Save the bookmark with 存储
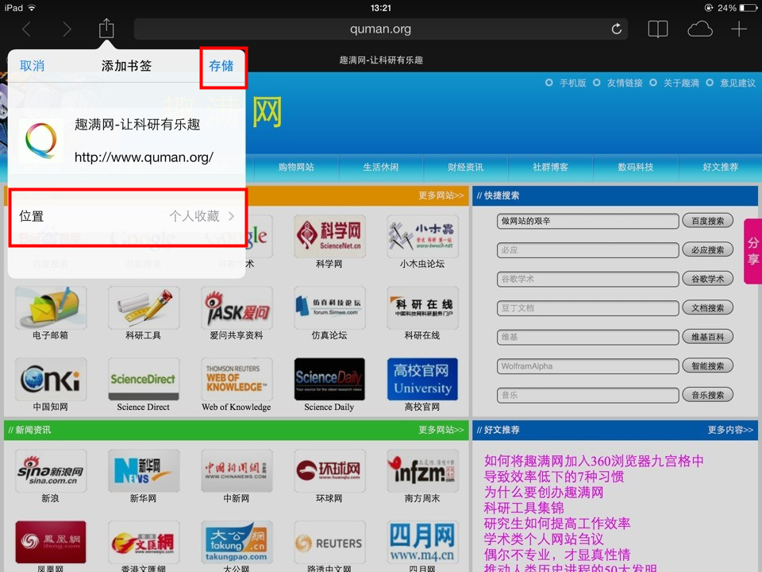The height and width of the screenshot is (572, 762). pyautogui.click(x=221, y=66)
